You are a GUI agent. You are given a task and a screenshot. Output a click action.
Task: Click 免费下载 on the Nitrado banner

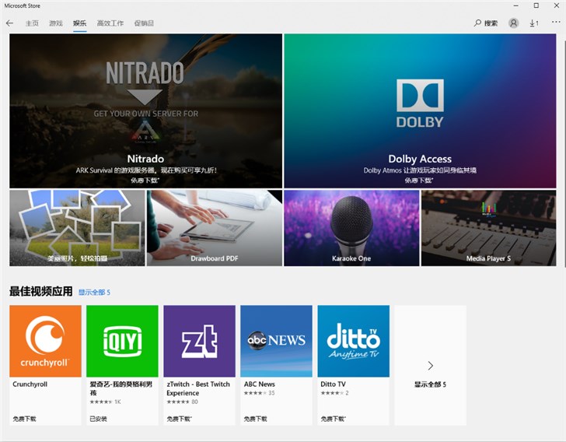click(x=145, y=180)
